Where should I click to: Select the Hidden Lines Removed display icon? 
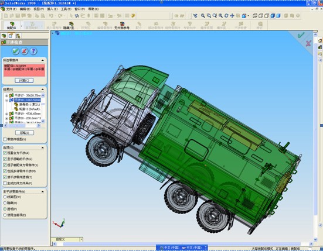point(266,16)
